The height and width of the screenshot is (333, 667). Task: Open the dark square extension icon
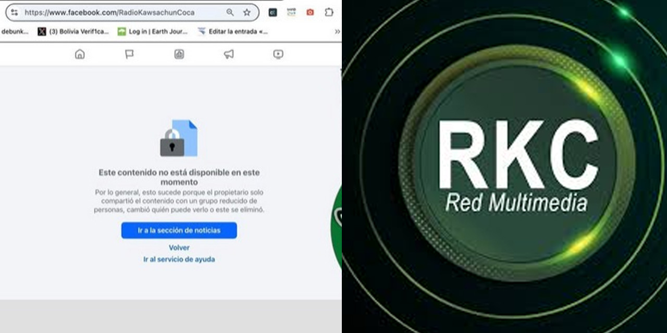tap(273, 12)
